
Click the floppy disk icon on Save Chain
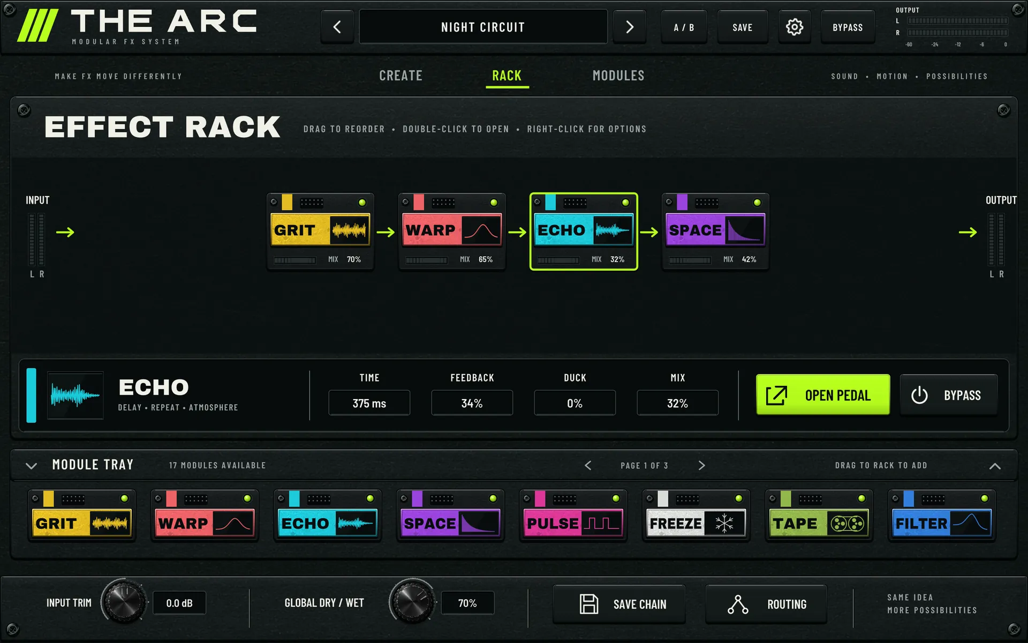[x=589, y=604]
